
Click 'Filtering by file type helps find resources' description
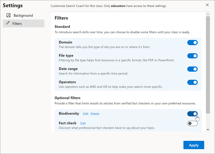116,60
